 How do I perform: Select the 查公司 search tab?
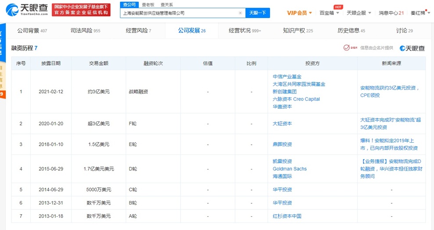click(x=129, y=5)
